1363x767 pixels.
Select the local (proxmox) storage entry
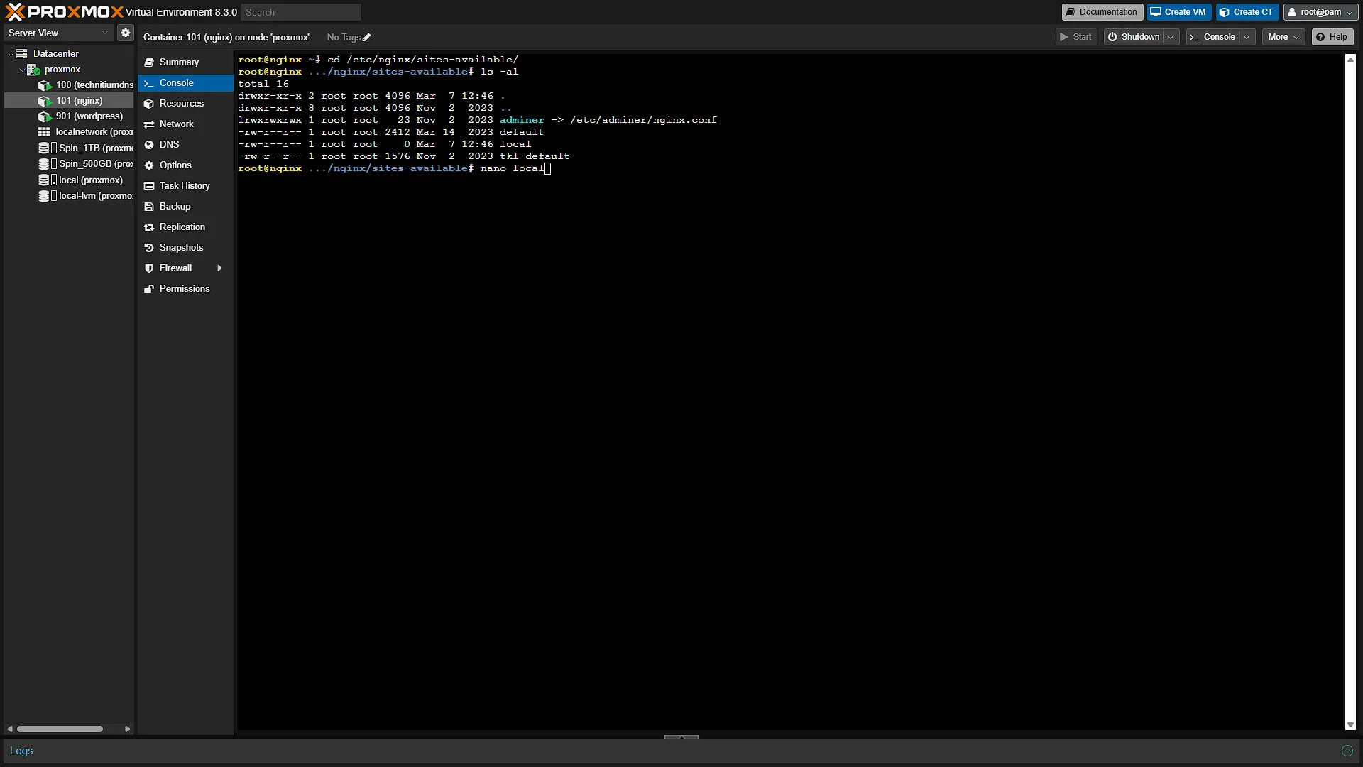tap(81, 180)
